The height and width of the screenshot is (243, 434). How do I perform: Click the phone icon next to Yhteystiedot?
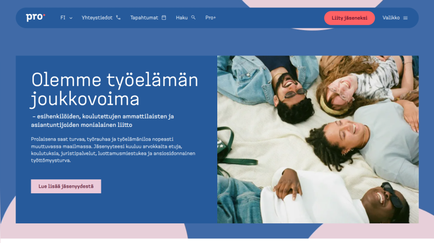point(118,18)
